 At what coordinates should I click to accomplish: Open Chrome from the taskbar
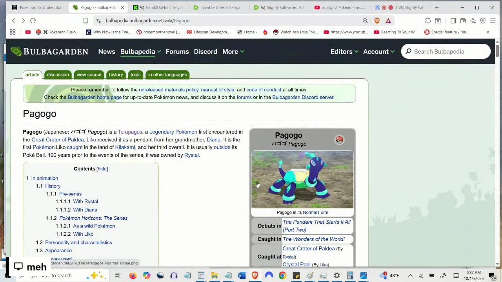tap(282, 276)
